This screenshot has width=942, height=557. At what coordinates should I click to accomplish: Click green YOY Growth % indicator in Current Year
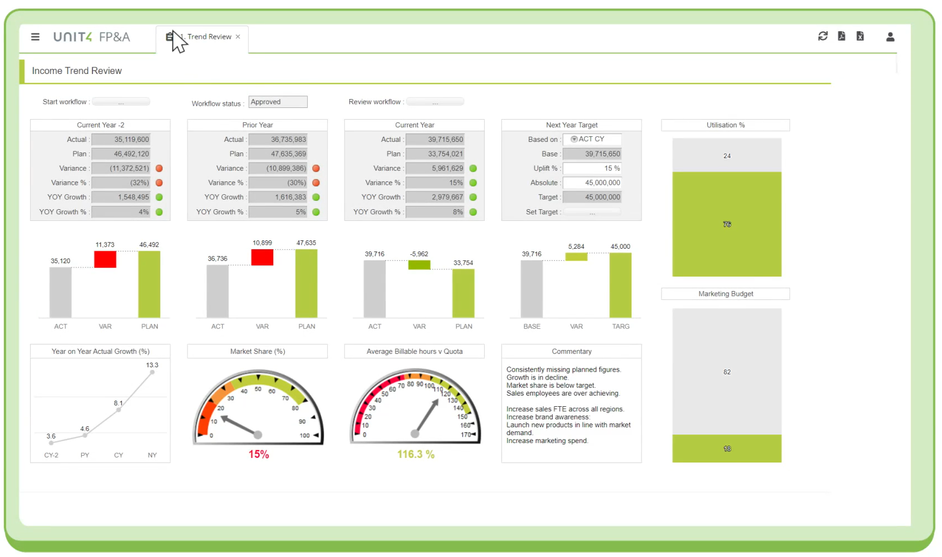(473, 212)
